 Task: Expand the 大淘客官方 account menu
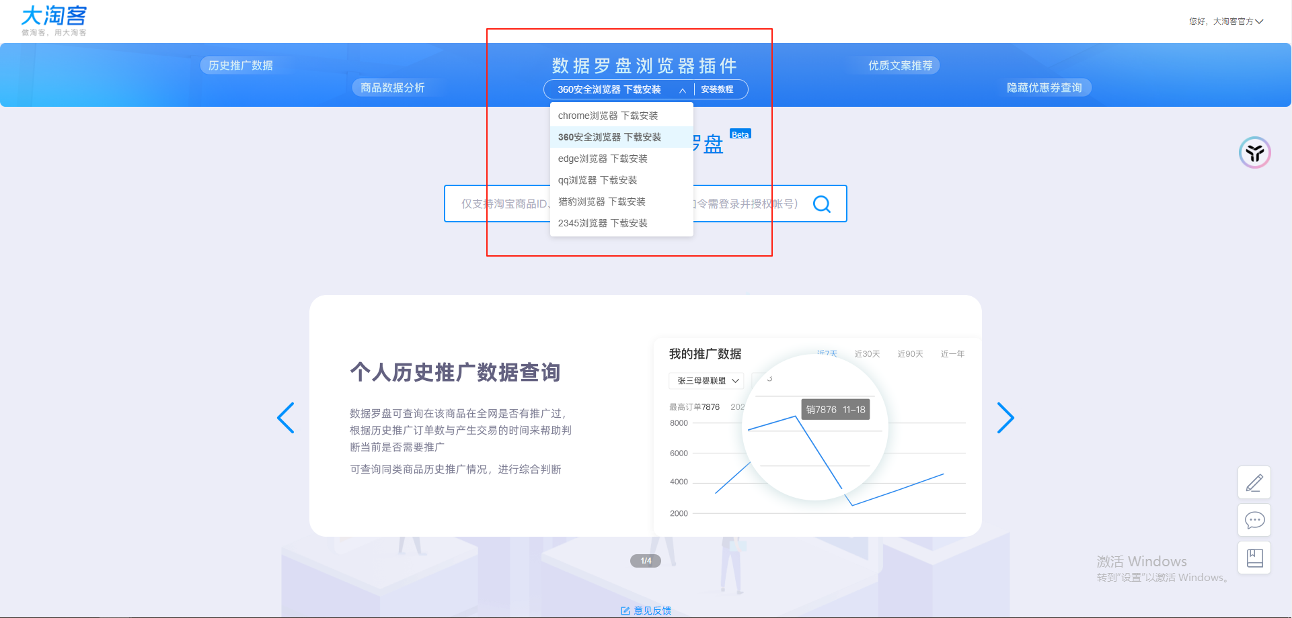[x=1226, y=21]
